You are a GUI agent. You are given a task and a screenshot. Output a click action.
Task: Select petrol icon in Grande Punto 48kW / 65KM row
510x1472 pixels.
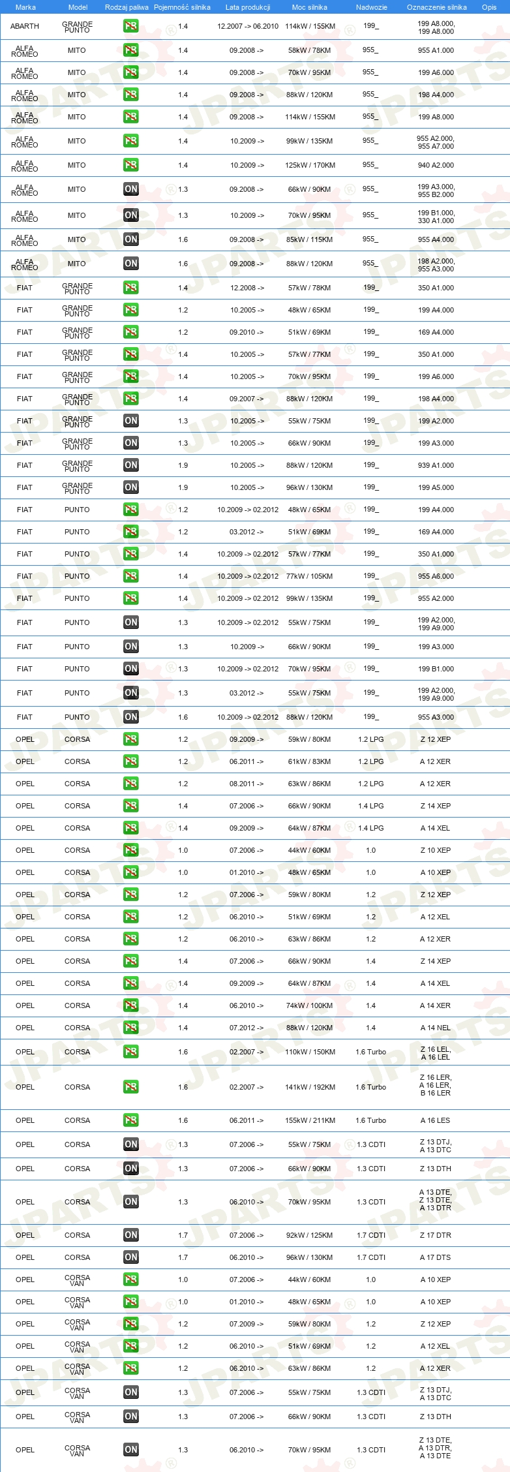click(x=131, y=310)
